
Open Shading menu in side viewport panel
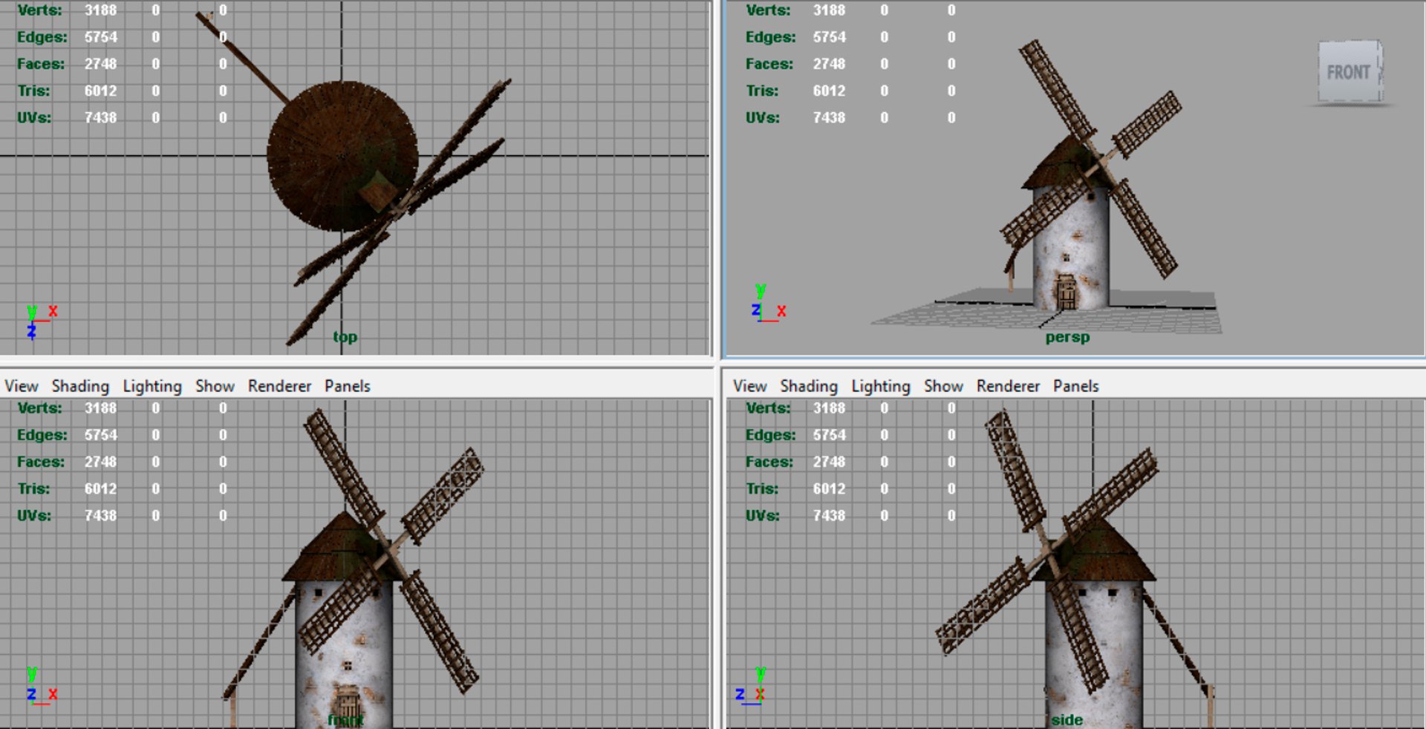pos(809,386)
